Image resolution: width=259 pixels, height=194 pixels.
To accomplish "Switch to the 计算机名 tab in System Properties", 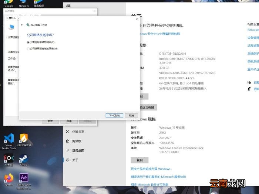I will pos(11,18).
